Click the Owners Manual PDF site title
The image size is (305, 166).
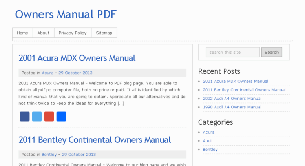pos(66,15)
